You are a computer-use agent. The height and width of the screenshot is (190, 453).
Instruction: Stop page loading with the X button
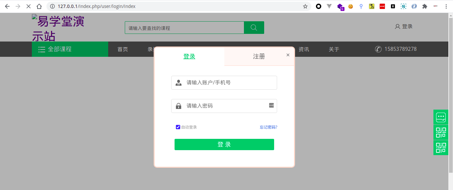tap(29, 6)
